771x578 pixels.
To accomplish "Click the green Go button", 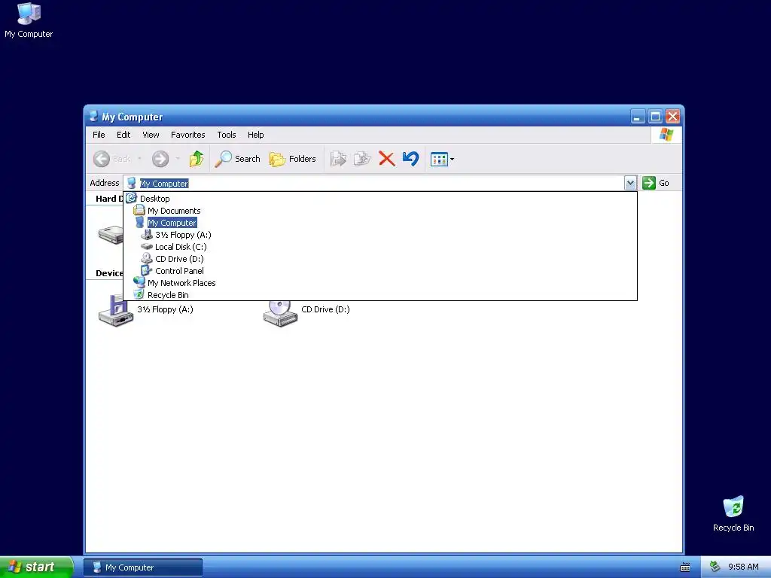I will coord(656,183).
